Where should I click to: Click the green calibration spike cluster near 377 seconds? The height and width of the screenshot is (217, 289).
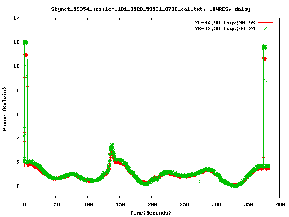click(x=265, y=47)
